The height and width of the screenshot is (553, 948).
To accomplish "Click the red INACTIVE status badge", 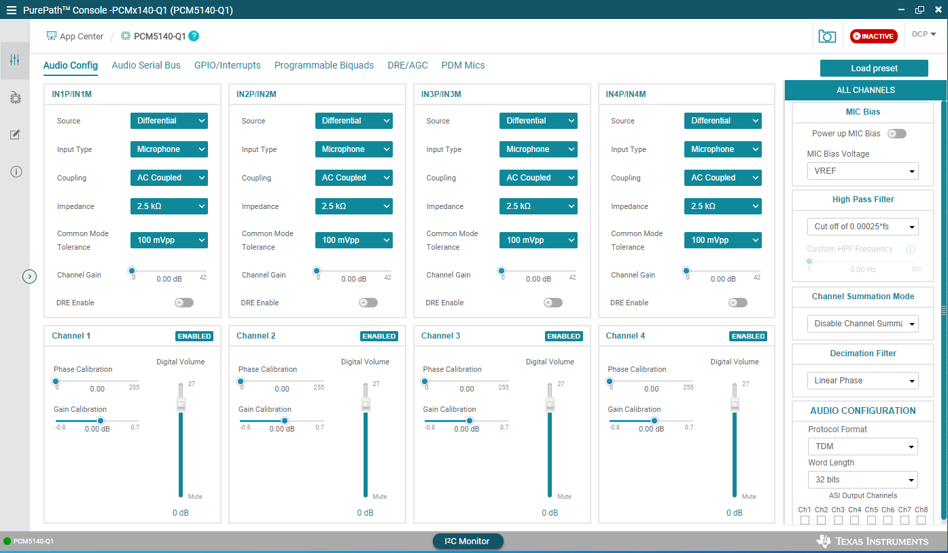I will (x=873, y=36).
